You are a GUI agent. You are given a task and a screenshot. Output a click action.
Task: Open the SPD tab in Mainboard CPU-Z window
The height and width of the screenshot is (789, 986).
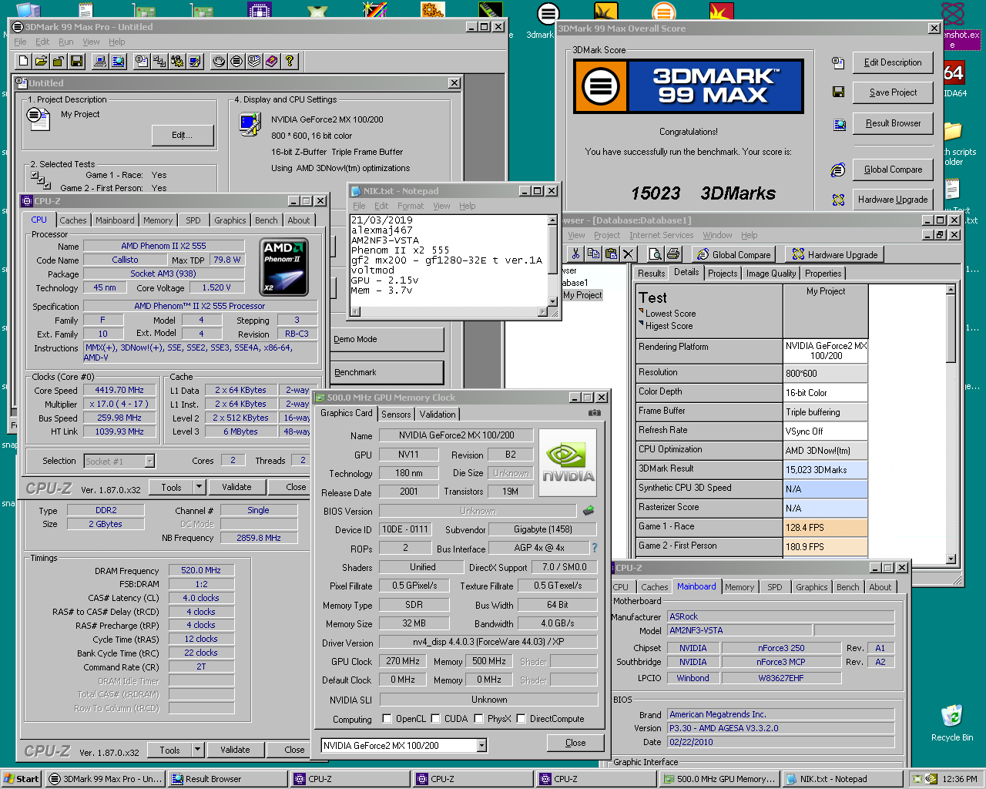pos(774,587)
